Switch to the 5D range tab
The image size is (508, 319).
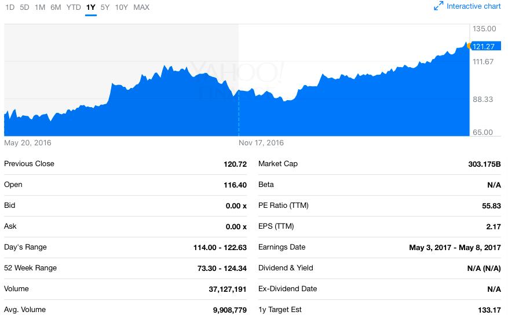(24, 8)
